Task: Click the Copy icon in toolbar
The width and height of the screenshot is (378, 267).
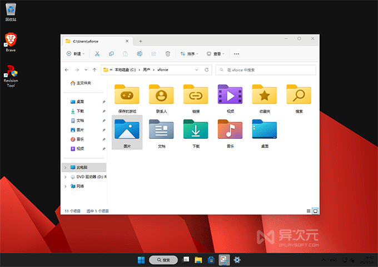Action: point(111,54)
